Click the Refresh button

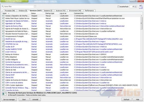pyautogui.click(x=127, y=100)
